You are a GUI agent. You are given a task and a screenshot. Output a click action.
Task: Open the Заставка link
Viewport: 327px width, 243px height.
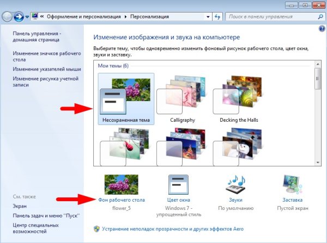(x=292, y=200)
